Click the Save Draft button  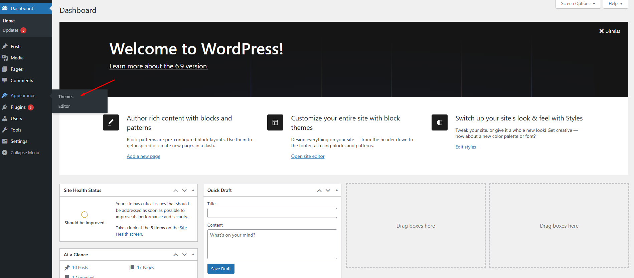point(221,269)
